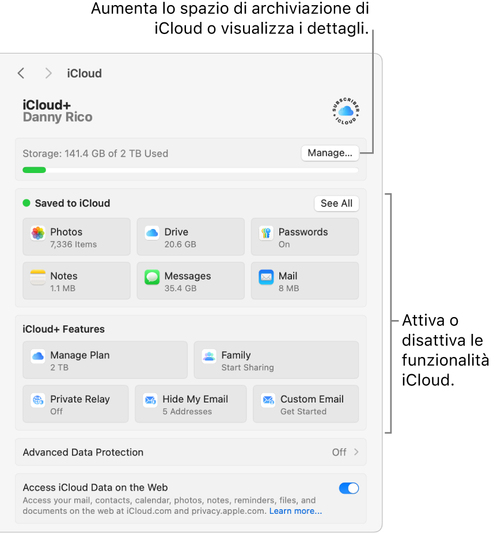The width and height of the screenshot is (501, 534).
Task: Click the iCloud storage usage bar
Action: [191, 170]
